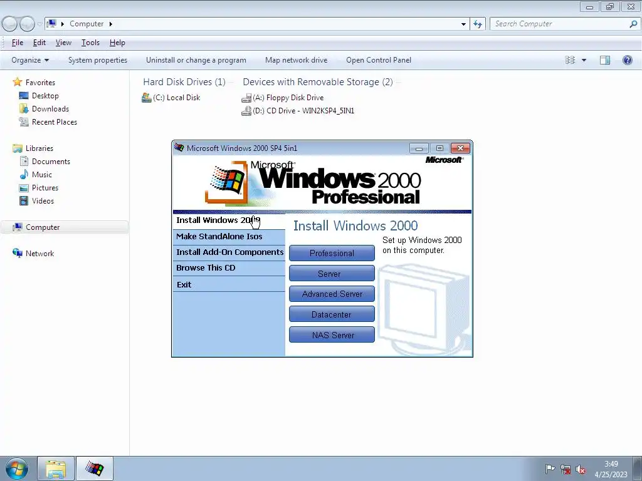The height and width of the screenshot is (481, 642).
Task: Select Recent Places under Favorites
Action: point(55,122)
